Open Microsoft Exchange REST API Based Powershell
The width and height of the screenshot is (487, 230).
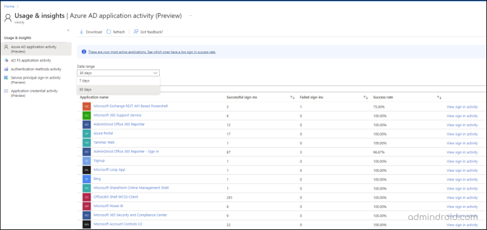(x=131, y=106)
